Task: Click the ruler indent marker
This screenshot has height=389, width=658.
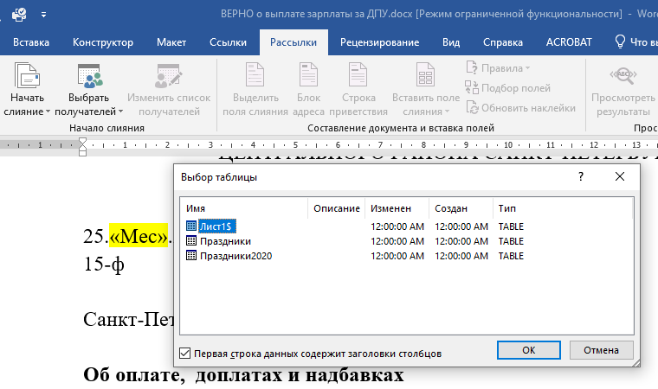Action: [82, 147]
